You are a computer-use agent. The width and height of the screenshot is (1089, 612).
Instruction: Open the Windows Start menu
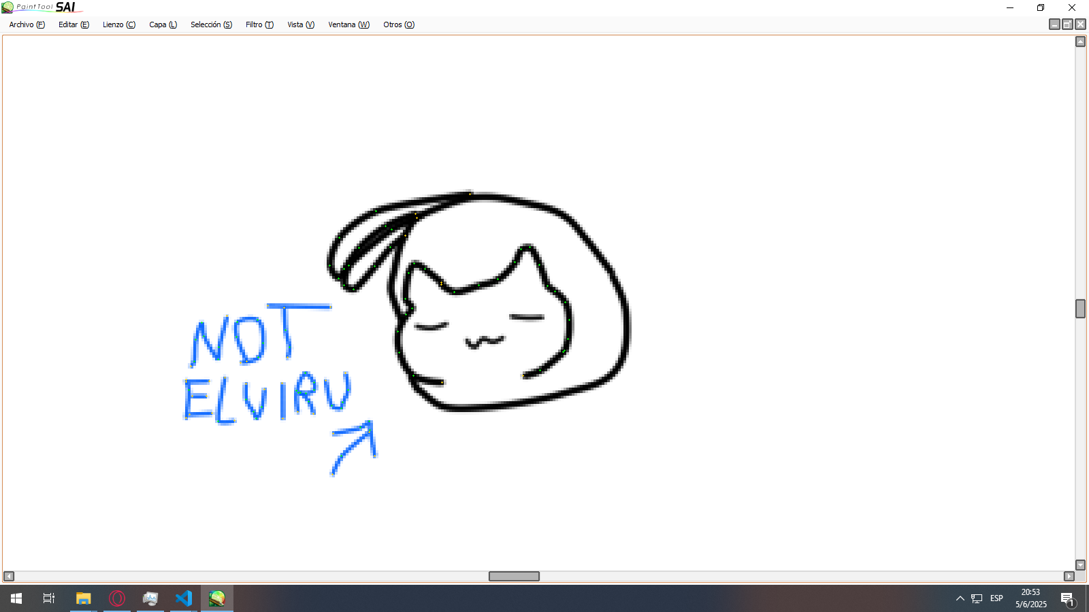point(16,598)
